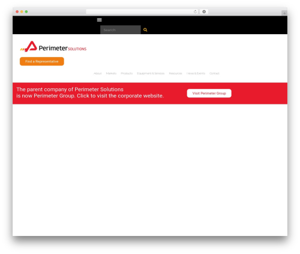Viewport: 300px width, 254px height.
Task: Focus the Search input field
Action: point(121,30)
